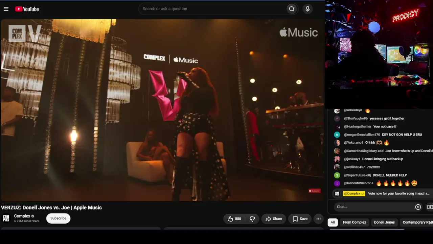Click the chat message 'yesssss get it together'

pos(387,118)
